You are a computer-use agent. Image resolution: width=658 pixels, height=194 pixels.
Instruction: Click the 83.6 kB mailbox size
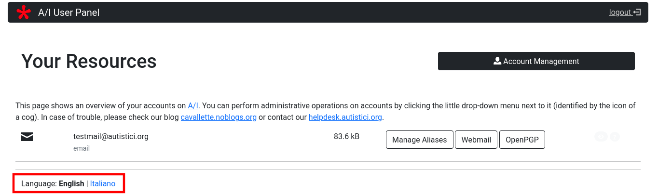pos(346,136)
